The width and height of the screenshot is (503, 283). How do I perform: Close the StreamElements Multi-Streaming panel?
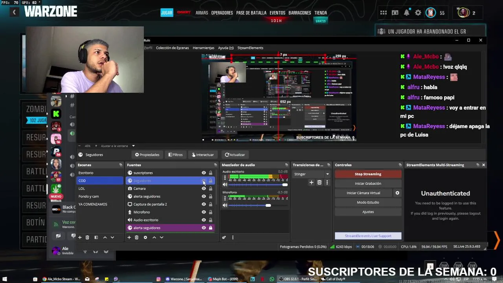click(483, 165)
